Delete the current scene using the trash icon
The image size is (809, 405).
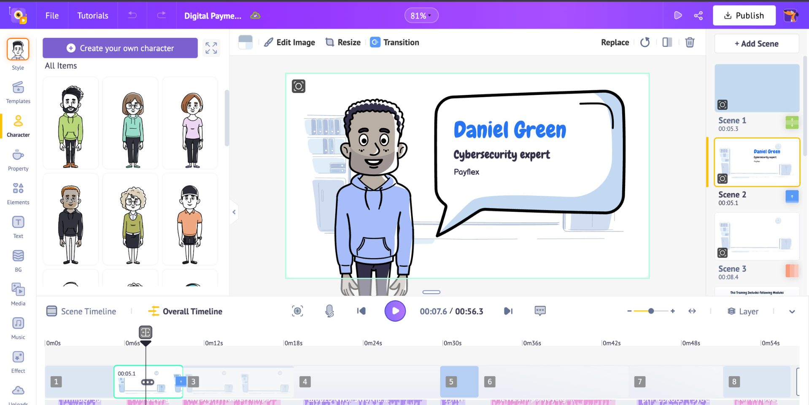pos(690,42)
